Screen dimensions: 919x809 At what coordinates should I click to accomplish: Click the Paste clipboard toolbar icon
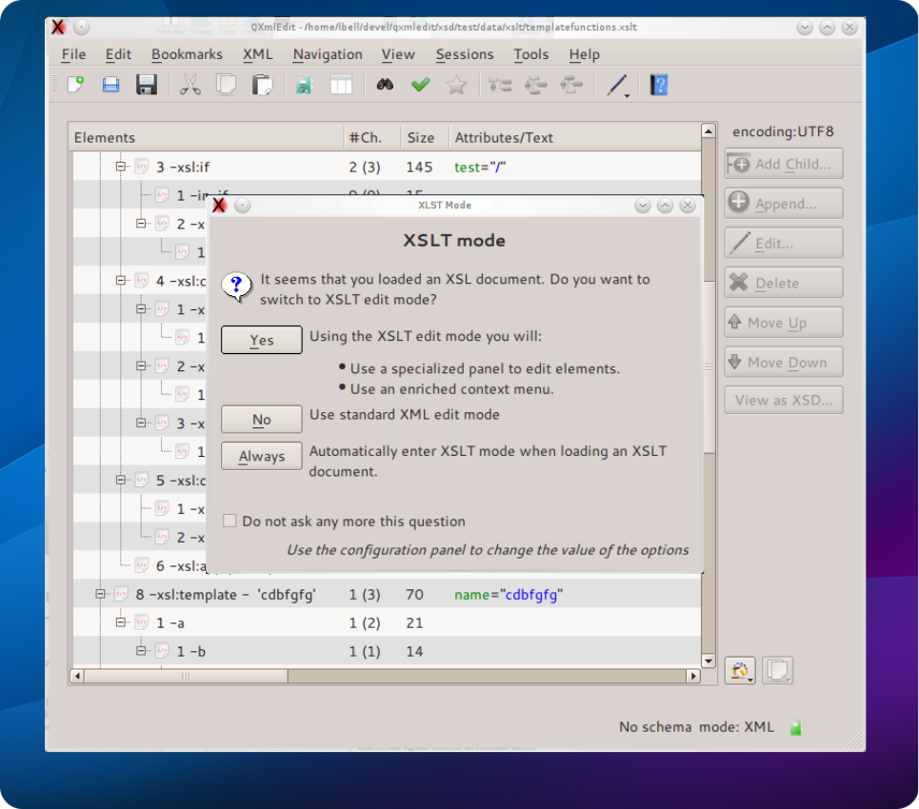tap(262, 86)
